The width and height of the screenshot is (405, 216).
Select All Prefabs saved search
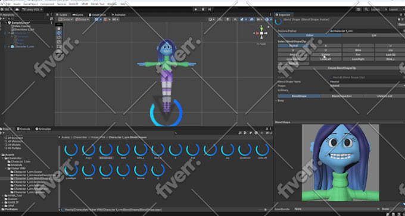point(13,148)
